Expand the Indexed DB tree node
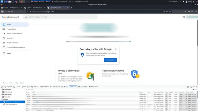The image size is (198, 111). (1, 97)
